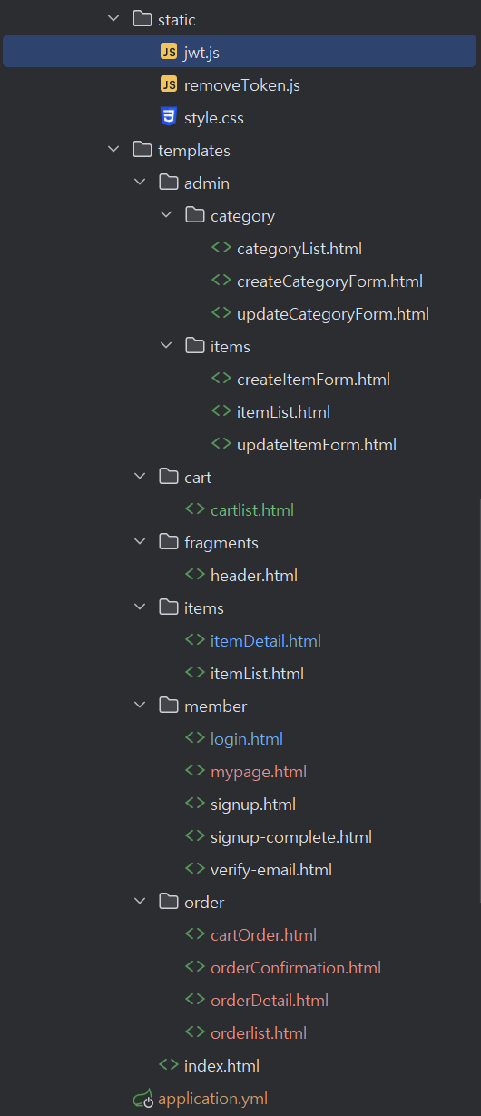Screen dimensions: 481x1116
Task: Click the folder icon of templates
Action: point(142,150)
